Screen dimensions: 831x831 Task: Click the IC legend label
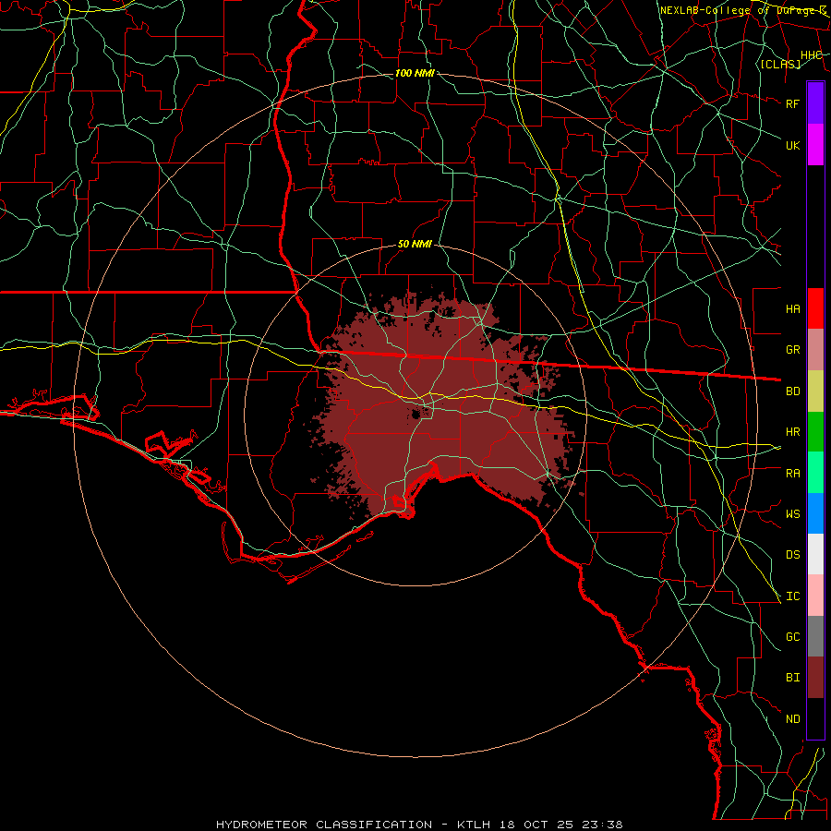click(793, 596)
